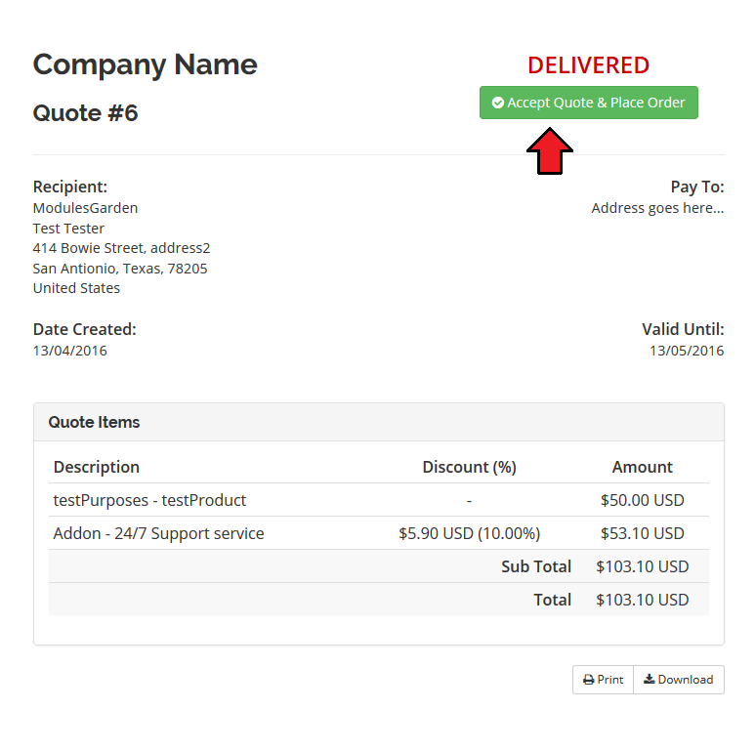
Task: Click 414 Bowie Street, address2 line
Action: (121, 248)
